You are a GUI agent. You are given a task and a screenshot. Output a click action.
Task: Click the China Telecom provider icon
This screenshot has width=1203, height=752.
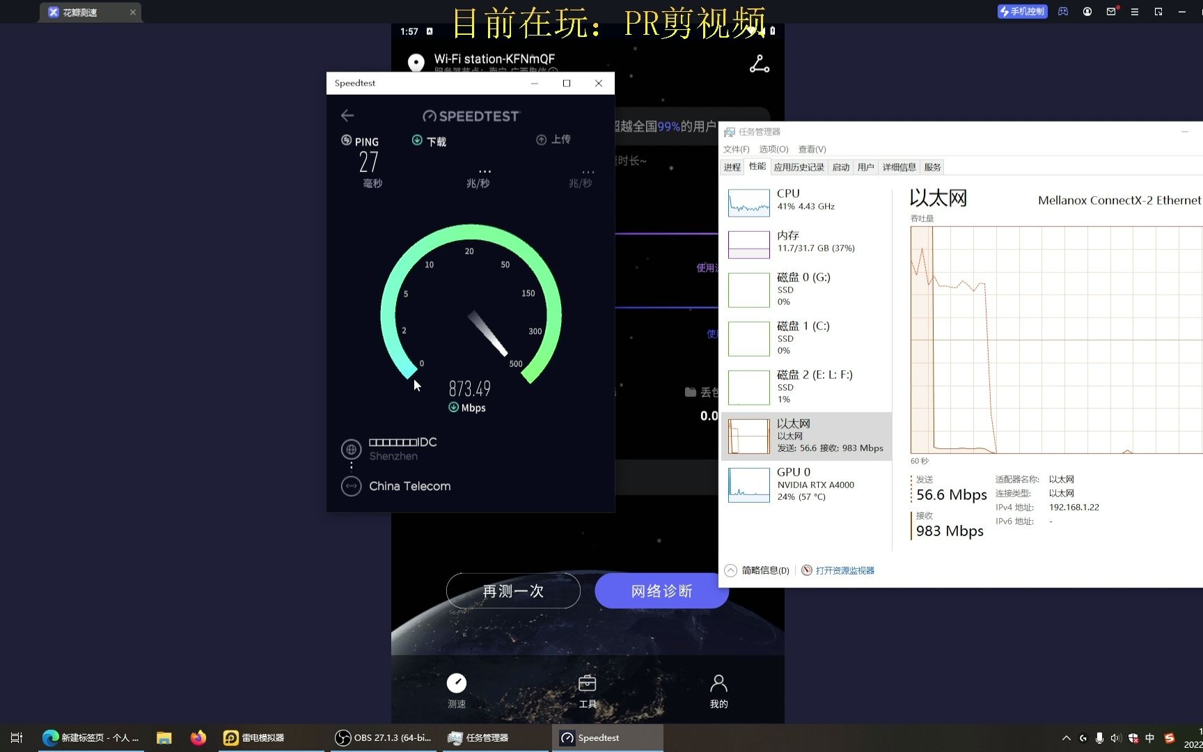[x=351, y=486]
